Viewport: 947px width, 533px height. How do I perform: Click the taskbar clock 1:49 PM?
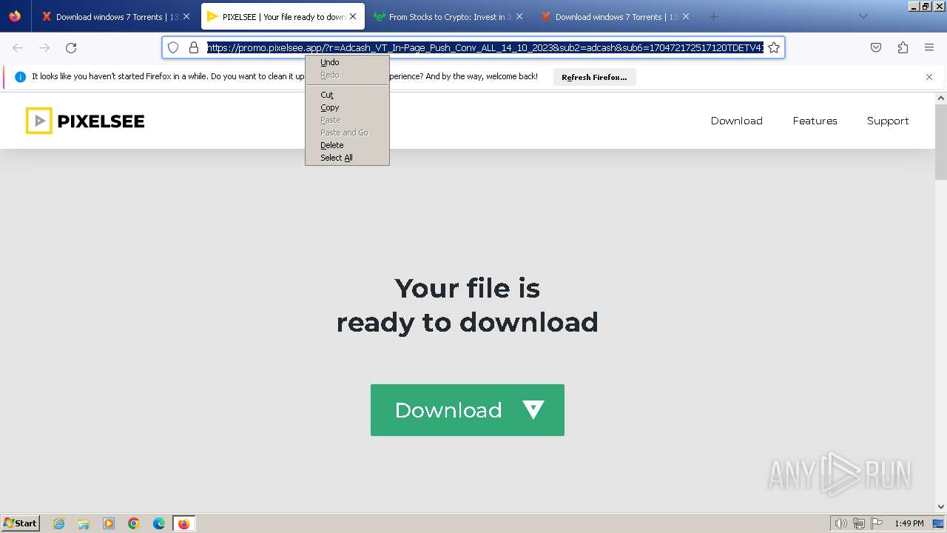909,523
